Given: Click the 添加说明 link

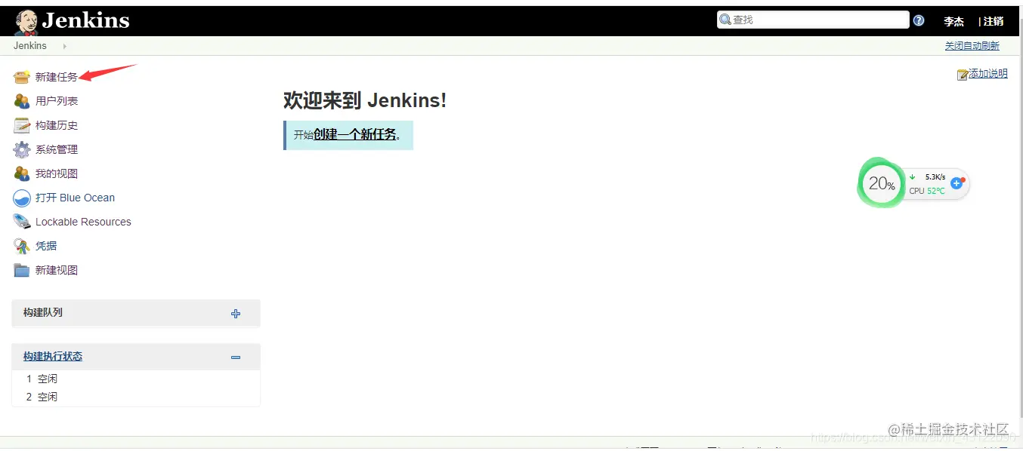Looking at the screenshot, I should [986, 73].
